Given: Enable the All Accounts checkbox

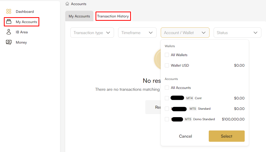Looking at the screenshot, I should pos(167,88).
